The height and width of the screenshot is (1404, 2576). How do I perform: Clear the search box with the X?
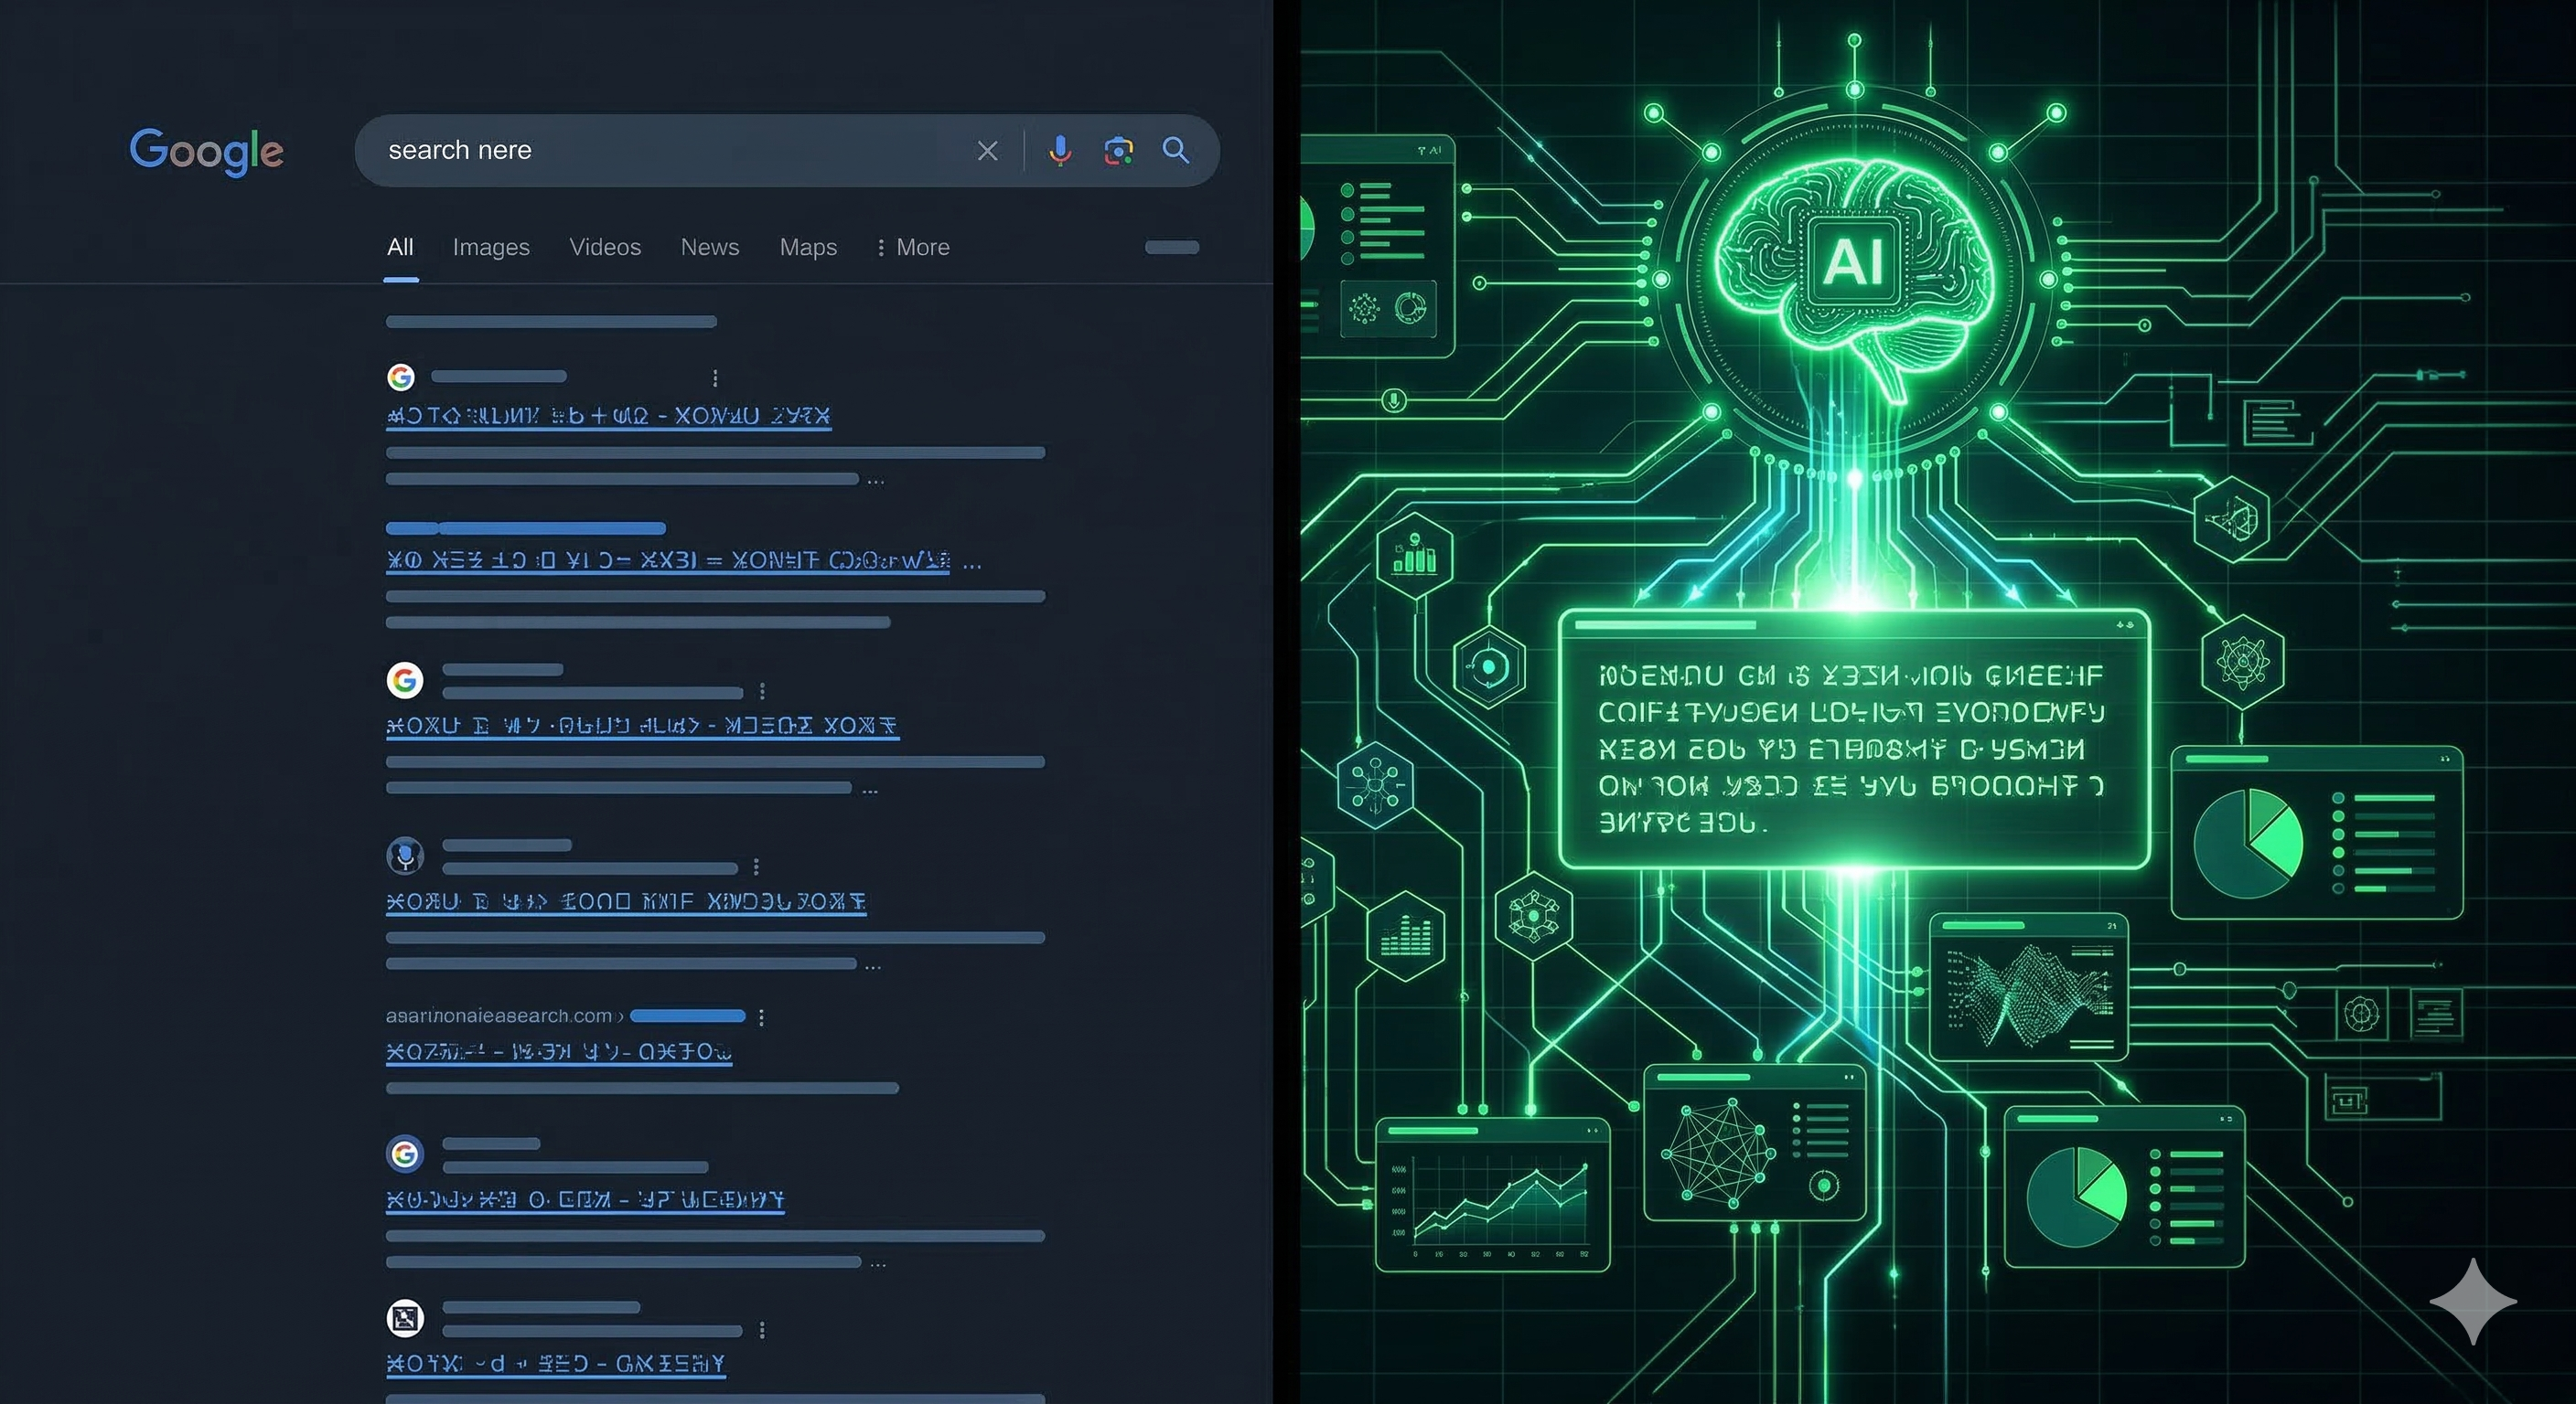[987, 151]
